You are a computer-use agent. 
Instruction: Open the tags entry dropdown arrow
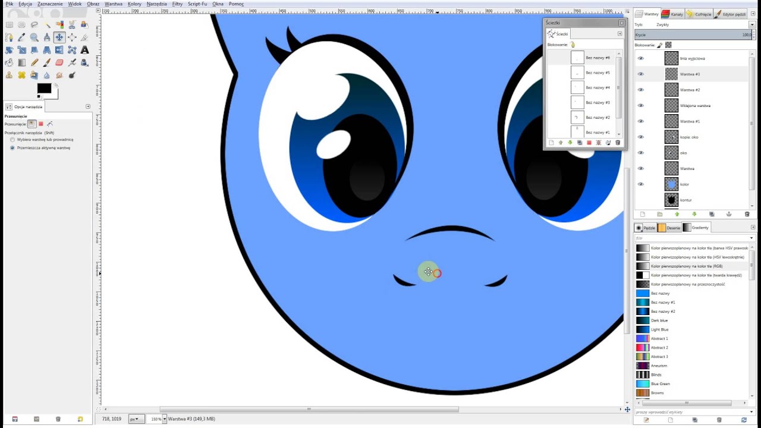(x=751, y=412)
